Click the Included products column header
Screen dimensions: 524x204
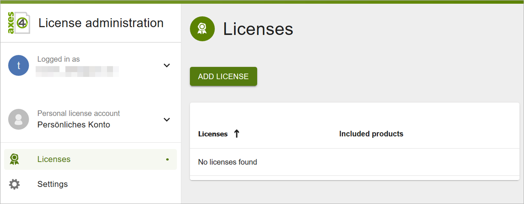[x=371, y=134]
